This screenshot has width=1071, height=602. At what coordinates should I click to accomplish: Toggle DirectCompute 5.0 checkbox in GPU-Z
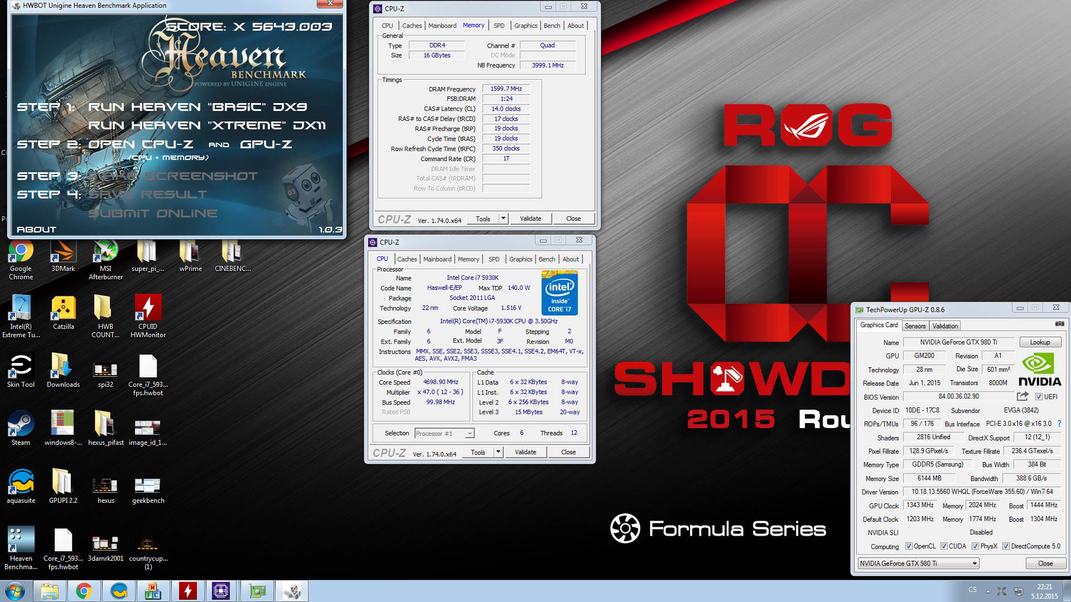click(x=1006, y=546)
